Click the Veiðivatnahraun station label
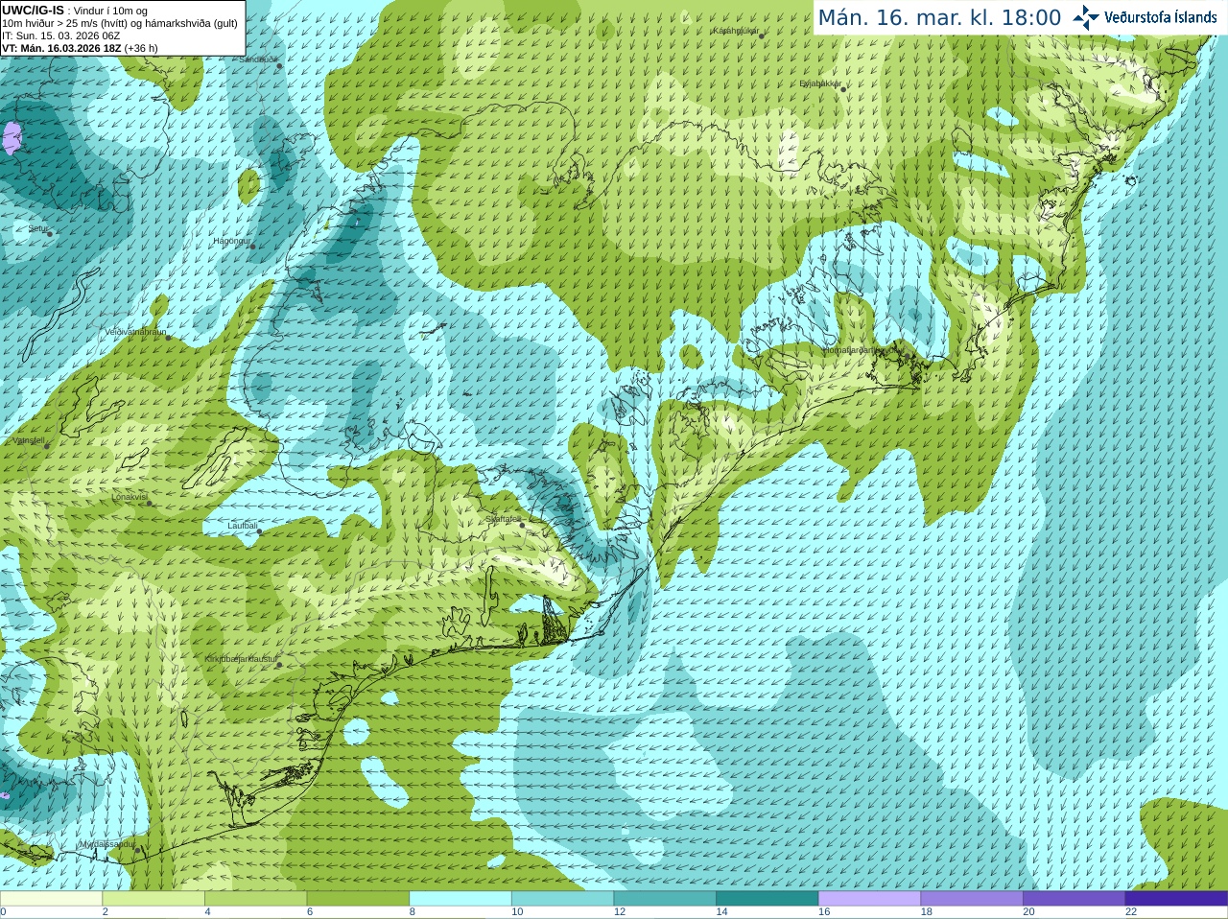This screenshot has width=1228, height=919. click(135, 332)
